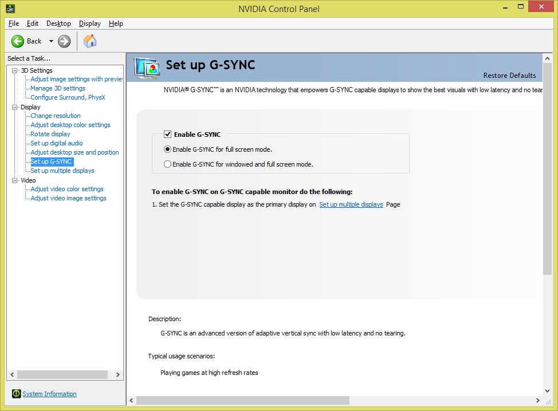The image size is (558, 411).
Task: Open Adjust video image settings
Action: click(68, 198)
